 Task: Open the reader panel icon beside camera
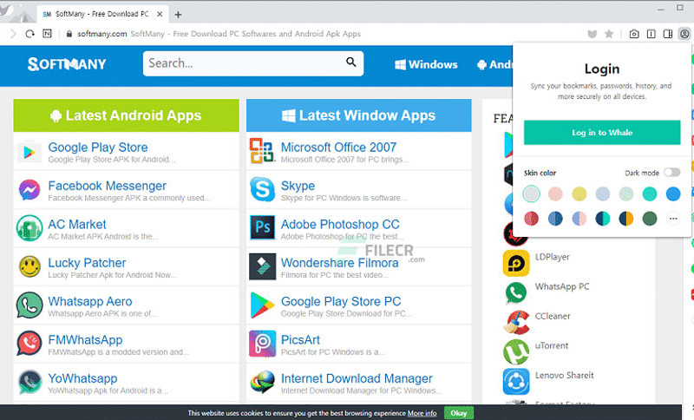click(x=651, y=34)
